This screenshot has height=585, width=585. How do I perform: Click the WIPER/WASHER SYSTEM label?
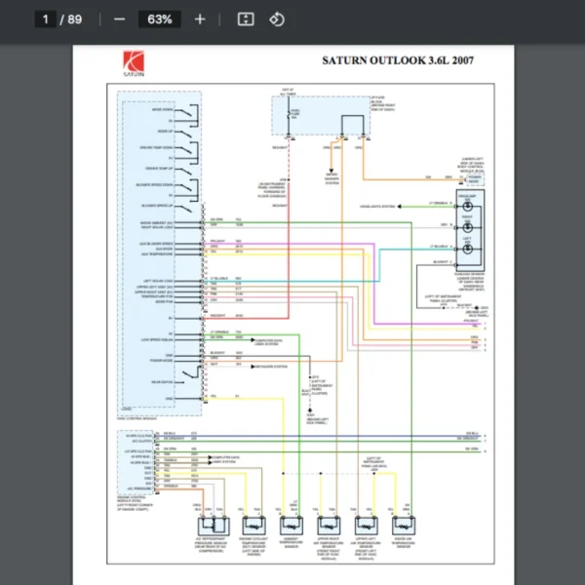pos(331,178)
